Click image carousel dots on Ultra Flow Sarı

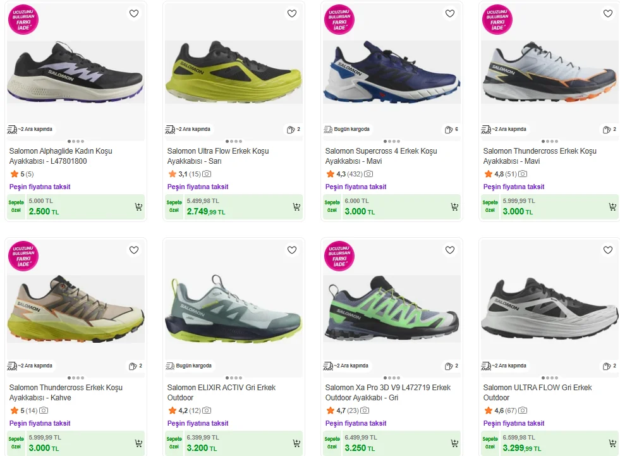tap(234, 142)
